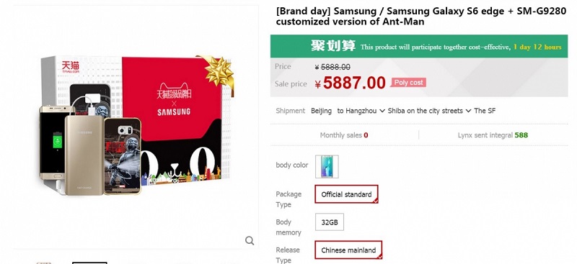The height and width of the screenshot is (264, 577).
Task: Click the Samsung logo on the red box
Action: point(174,111)
